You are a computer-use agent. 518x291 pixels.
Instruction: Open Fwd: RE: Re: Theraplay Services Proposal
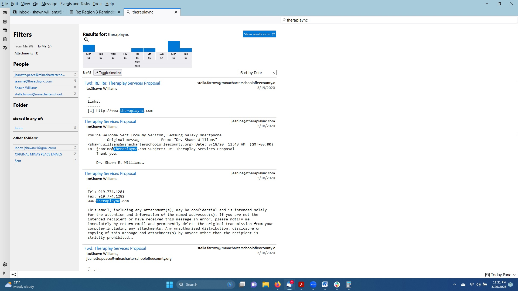pos(122,83)
